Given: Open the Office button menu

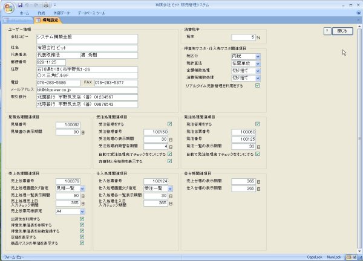Looking at the screenshot, I should pyautogui.click(x=9, y=7).
